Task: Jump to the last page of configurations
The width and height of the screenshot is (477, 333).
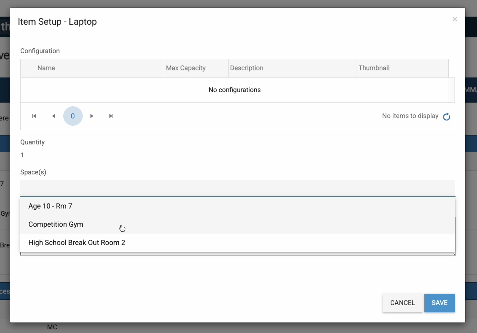Action: click(111, 116)
